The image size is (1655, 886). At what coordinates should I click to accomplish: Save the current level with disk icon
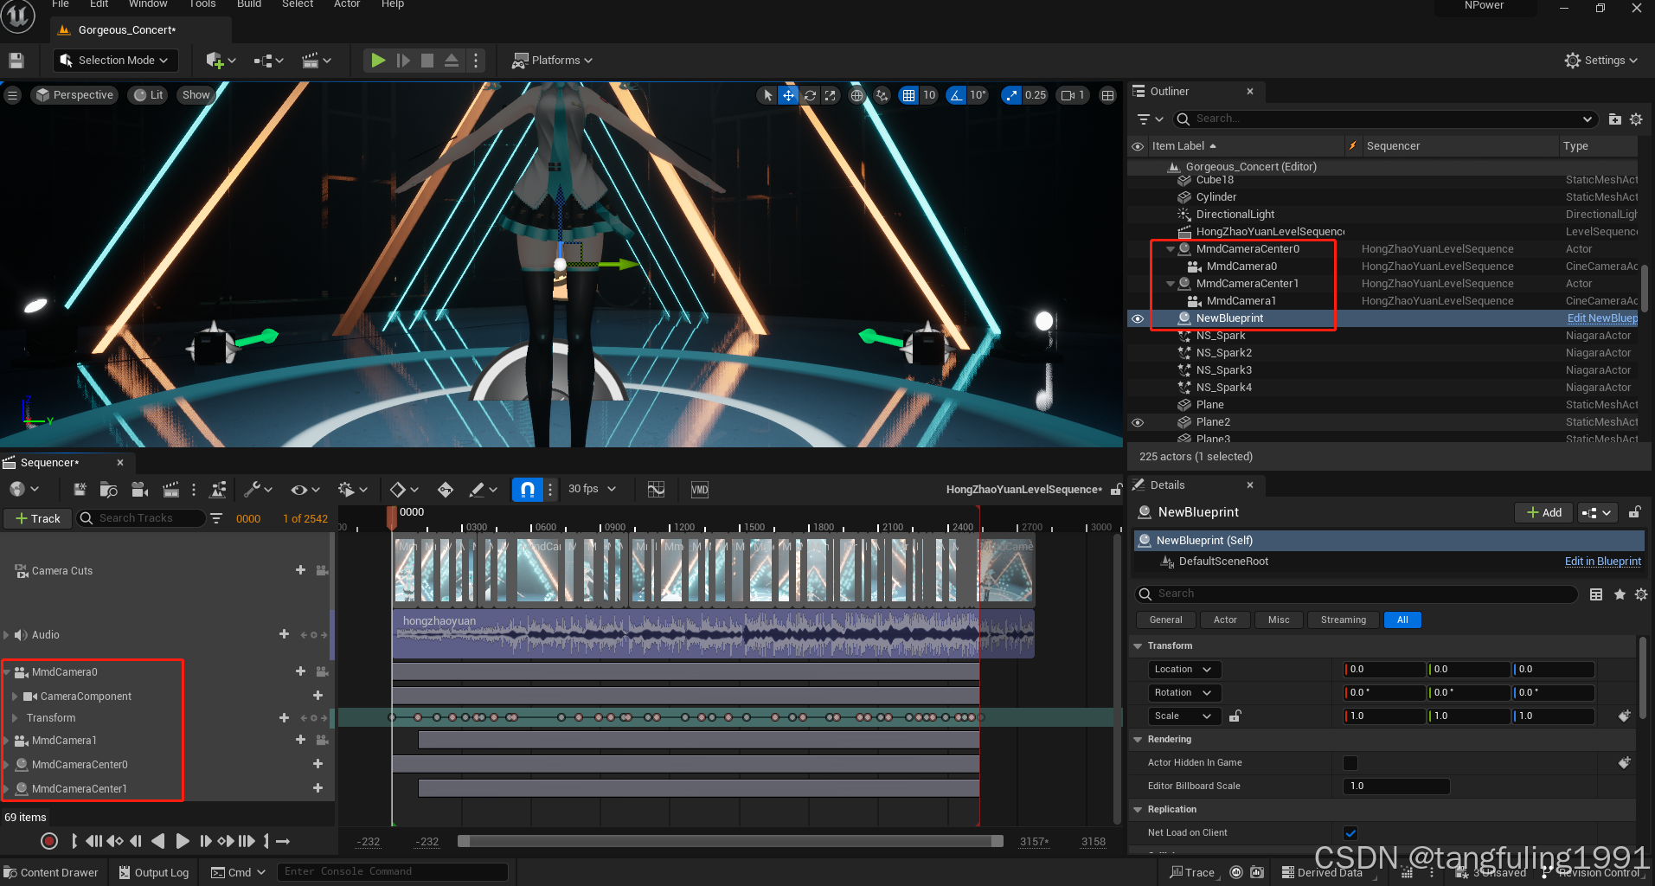click(16, 61)
